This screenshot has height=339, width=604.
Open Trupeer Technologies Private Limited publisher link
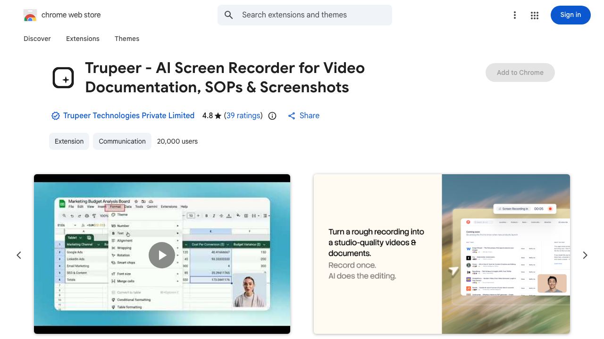(x=129, y=116)
